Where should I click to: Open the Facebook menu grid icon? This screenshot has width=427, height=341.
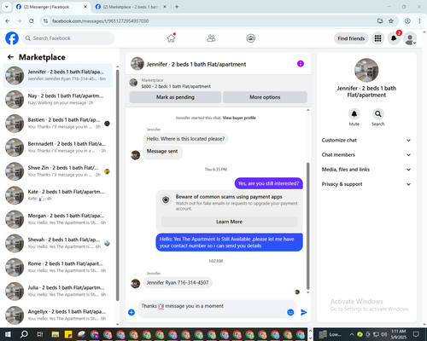coord(377,38)
